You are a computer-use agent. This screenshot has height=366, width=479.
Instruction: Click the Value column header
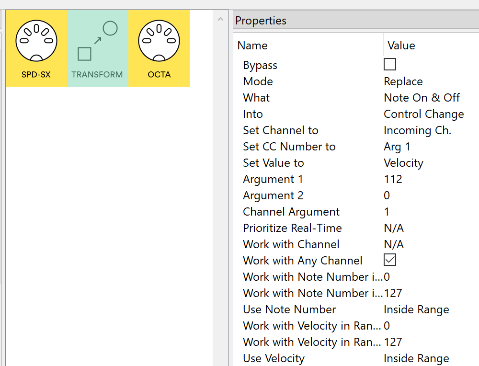401,46
